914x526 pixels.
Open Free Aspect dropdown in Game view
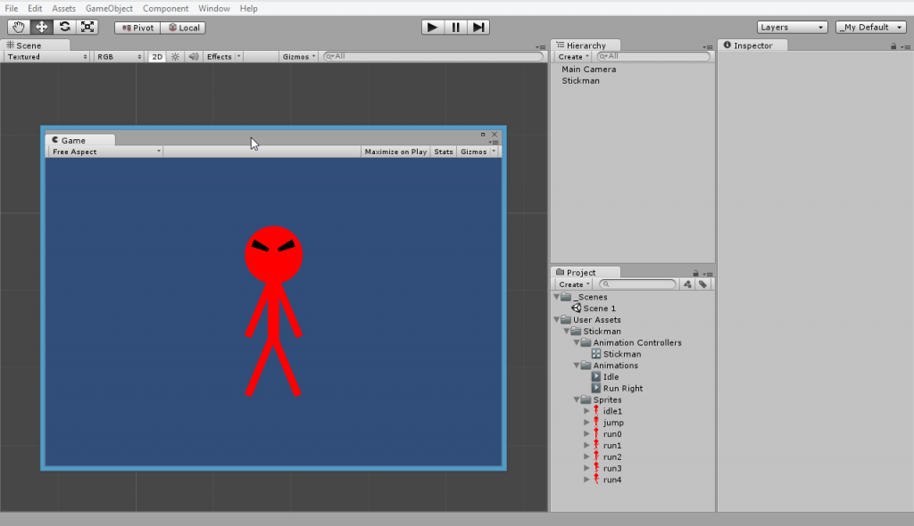(x=105, y=152)
